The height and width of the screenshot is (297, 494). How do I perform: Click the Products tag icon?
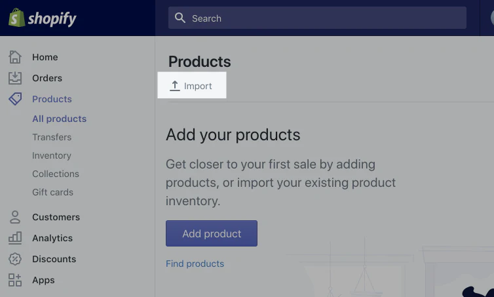point(15,99)
